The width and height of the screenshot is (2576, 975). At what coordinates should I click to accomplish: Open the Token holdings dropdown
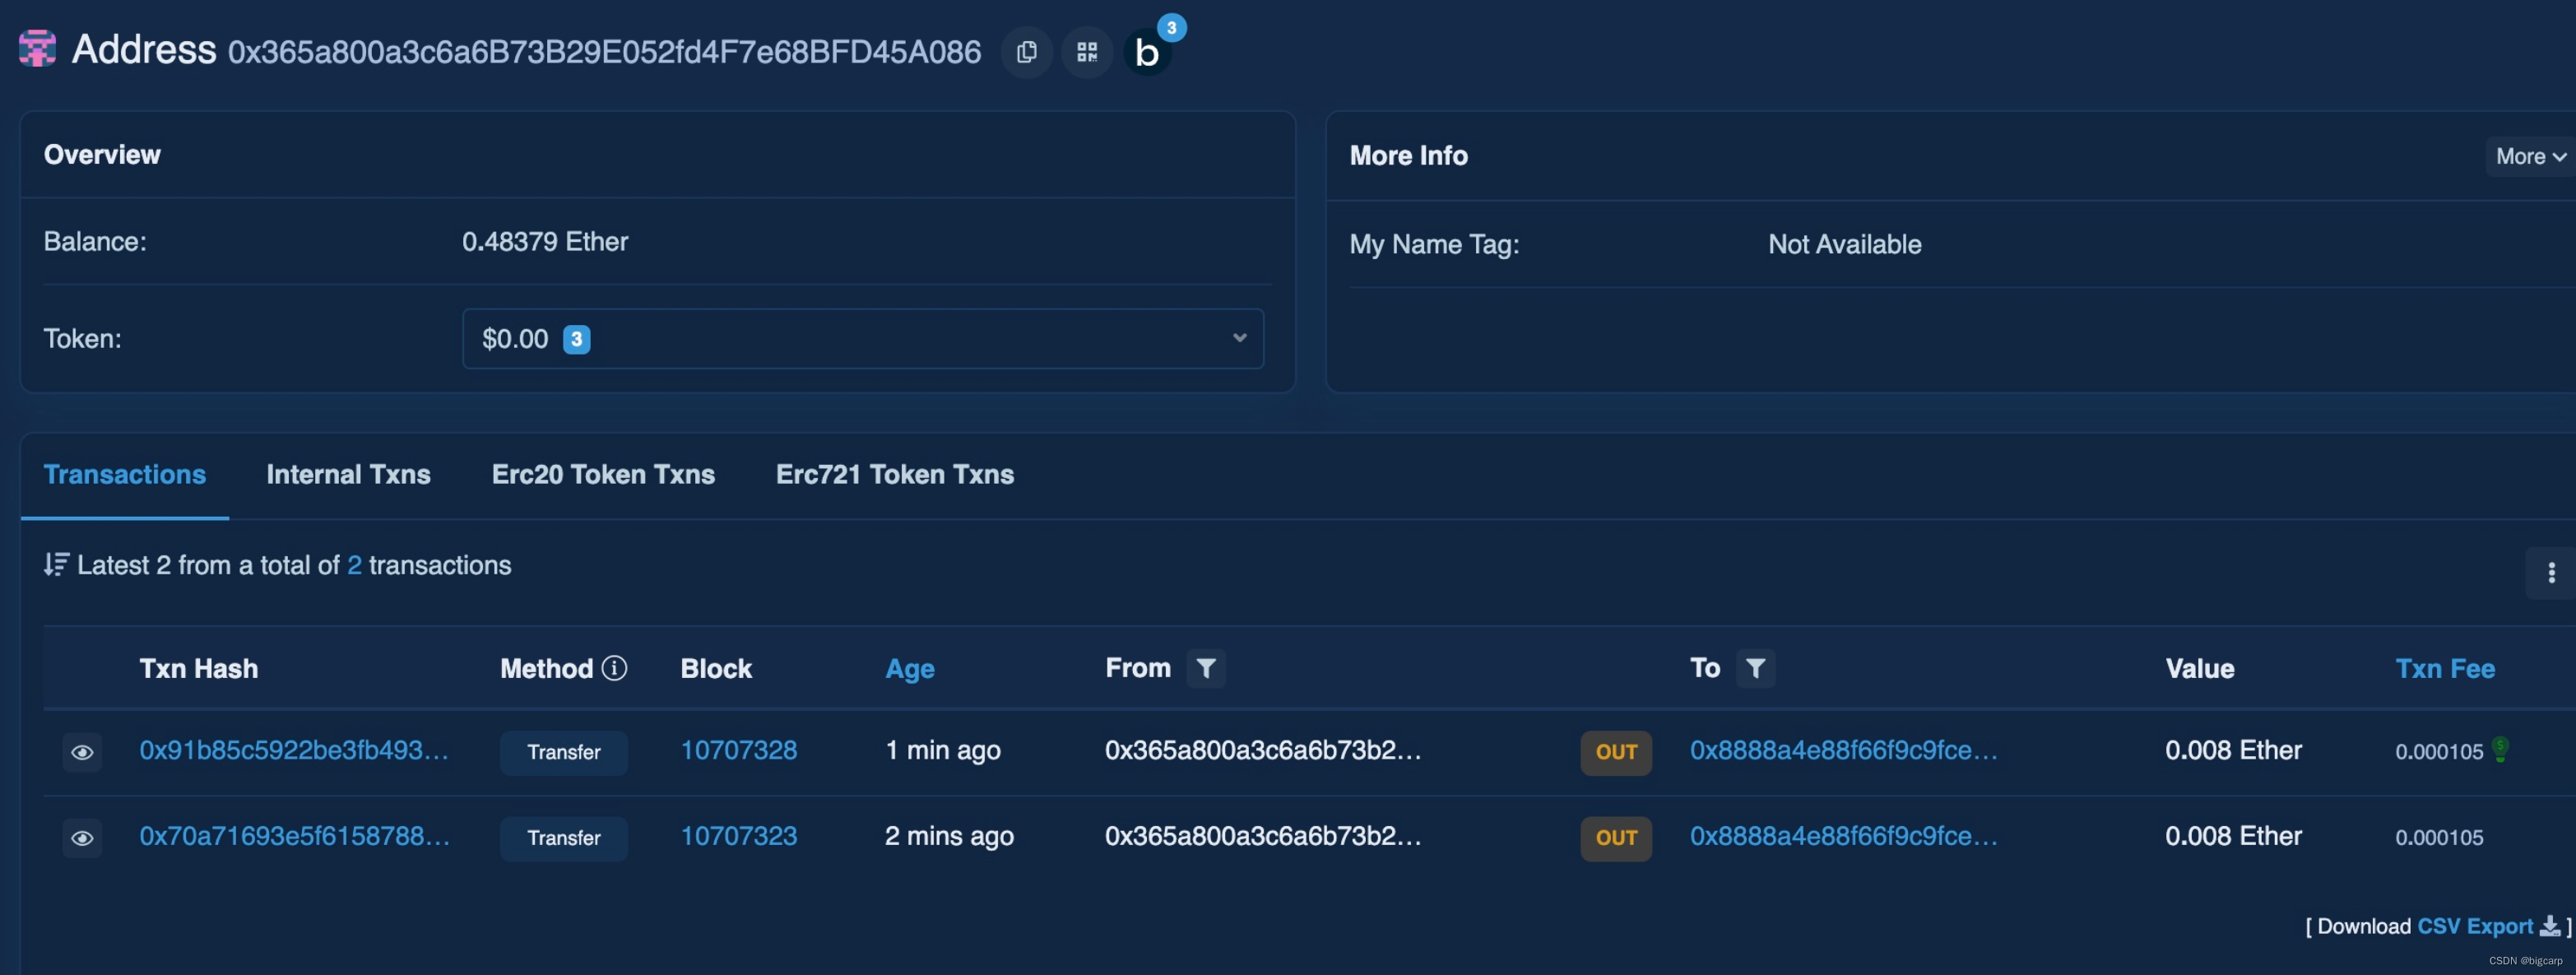(1239, 338)
